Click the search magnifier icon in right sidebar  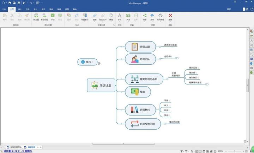coord(252,54)
